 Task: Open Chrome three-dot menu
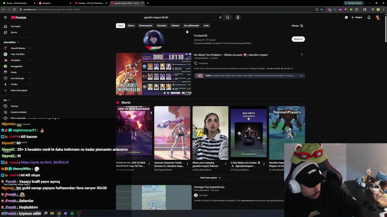click(x=383, y=9)
